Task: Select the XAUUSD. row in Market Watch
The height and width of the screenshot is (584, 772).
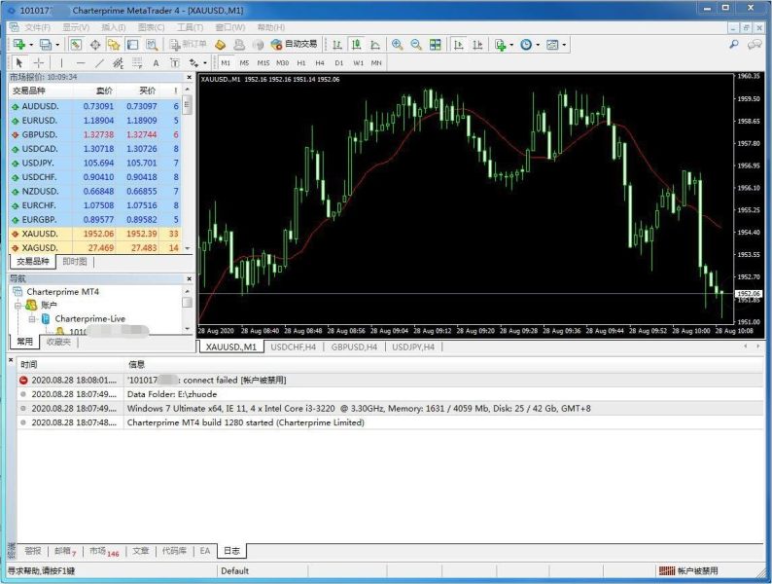Action: (95, 234)
